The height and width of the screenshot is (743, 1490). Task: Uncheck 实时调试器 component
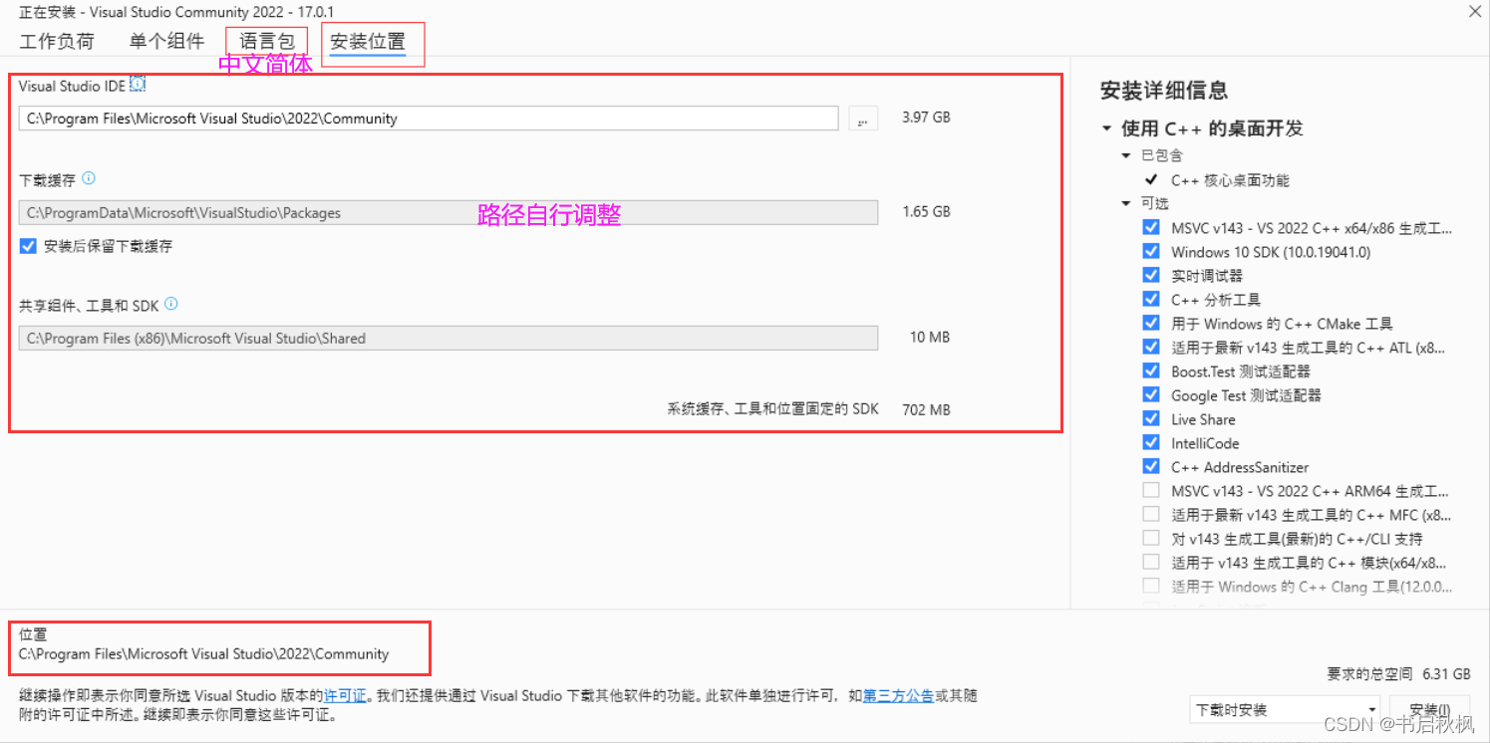[x=1151, y=275]
